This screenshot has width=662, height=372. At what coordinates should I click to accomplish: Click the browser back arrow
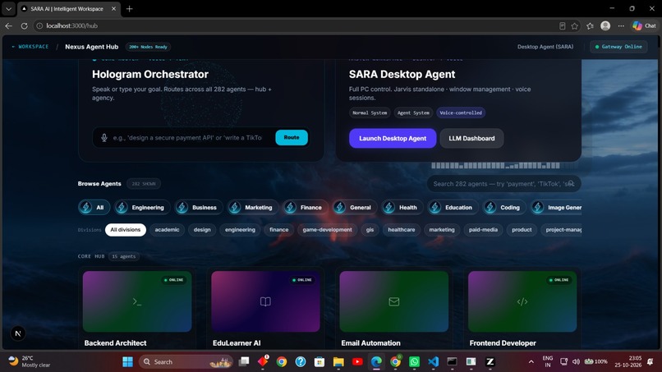pyautogui.click(x=9, y=25)
